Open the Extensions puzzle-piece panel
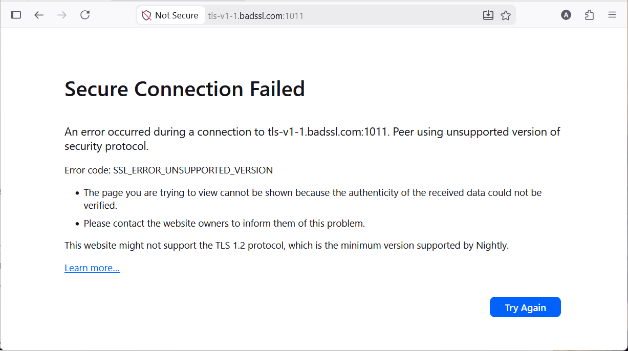628x351 pixels. [x=589, y=15]
